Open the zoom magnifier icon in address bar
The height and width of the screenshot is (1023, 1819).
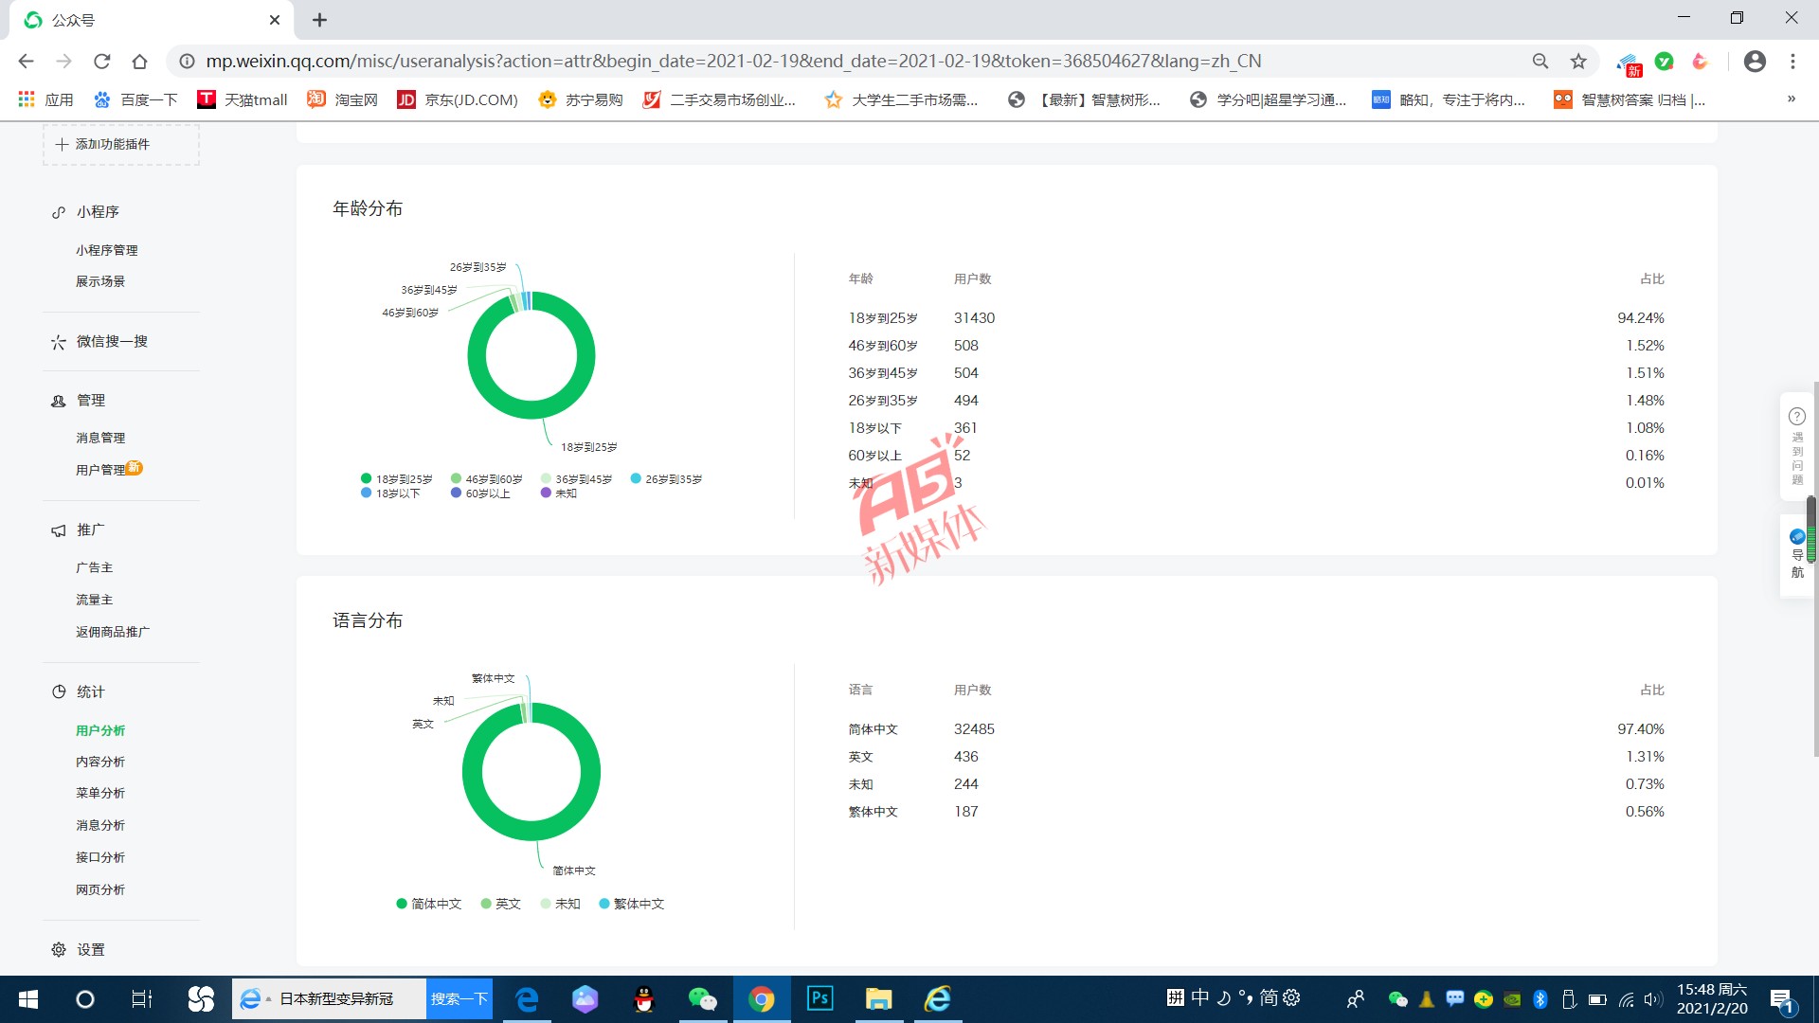1540,62
